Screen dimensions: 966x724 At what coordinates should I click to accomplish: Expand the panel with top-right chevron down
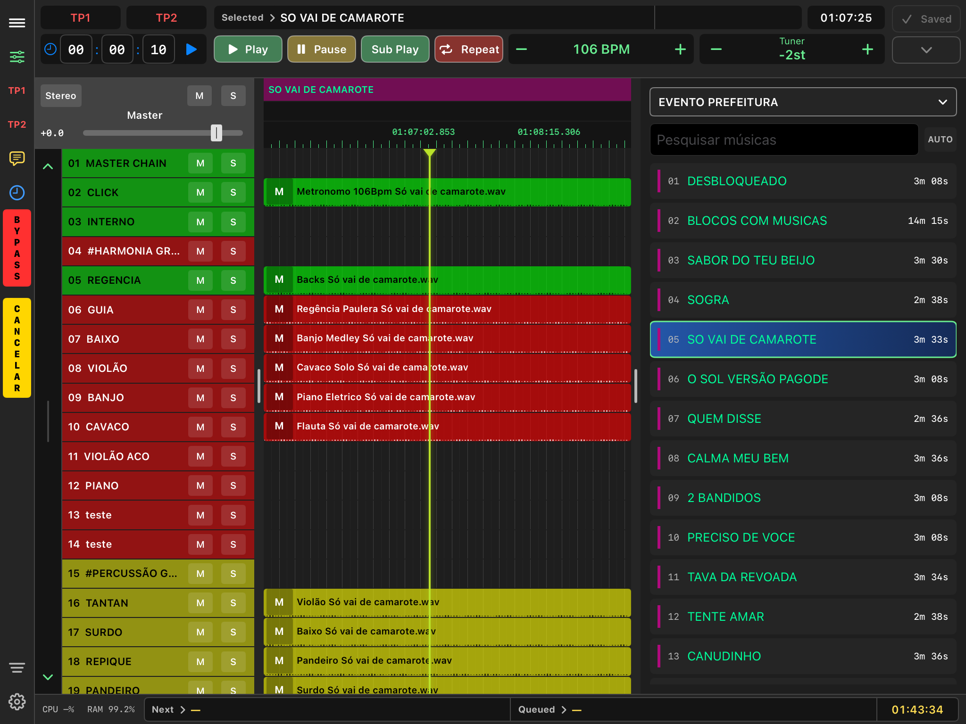coord(926,50)
